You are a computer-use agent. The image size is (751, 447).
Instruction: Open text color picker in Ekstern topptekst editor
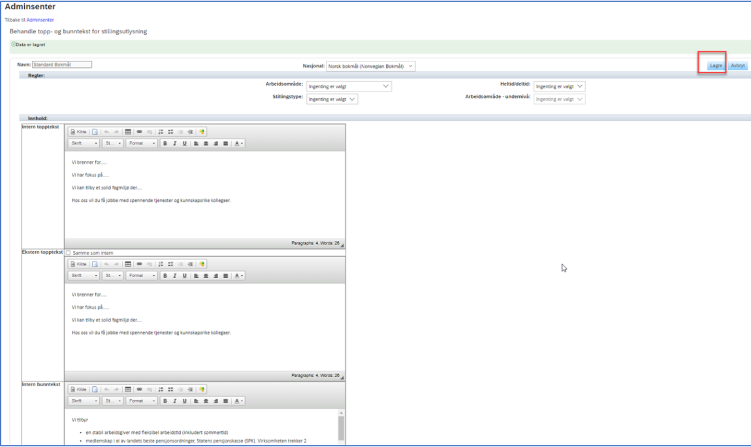pyautogui.click(x=238, y=276)
